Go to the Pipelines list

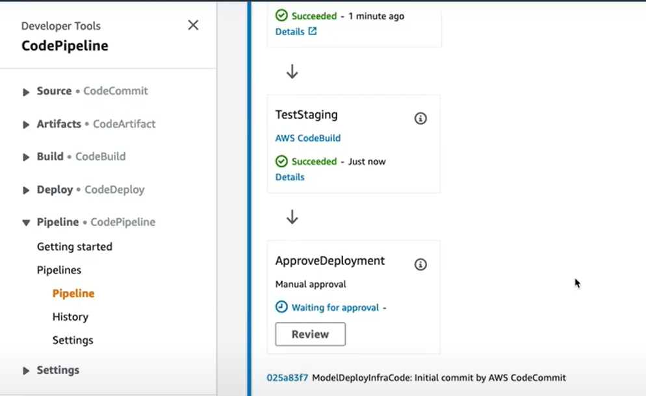pyautogui.click(x=58, y=270)
